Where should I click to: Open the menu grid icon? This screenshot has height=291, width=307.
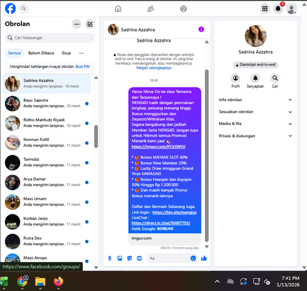click(x=265, y=9)
